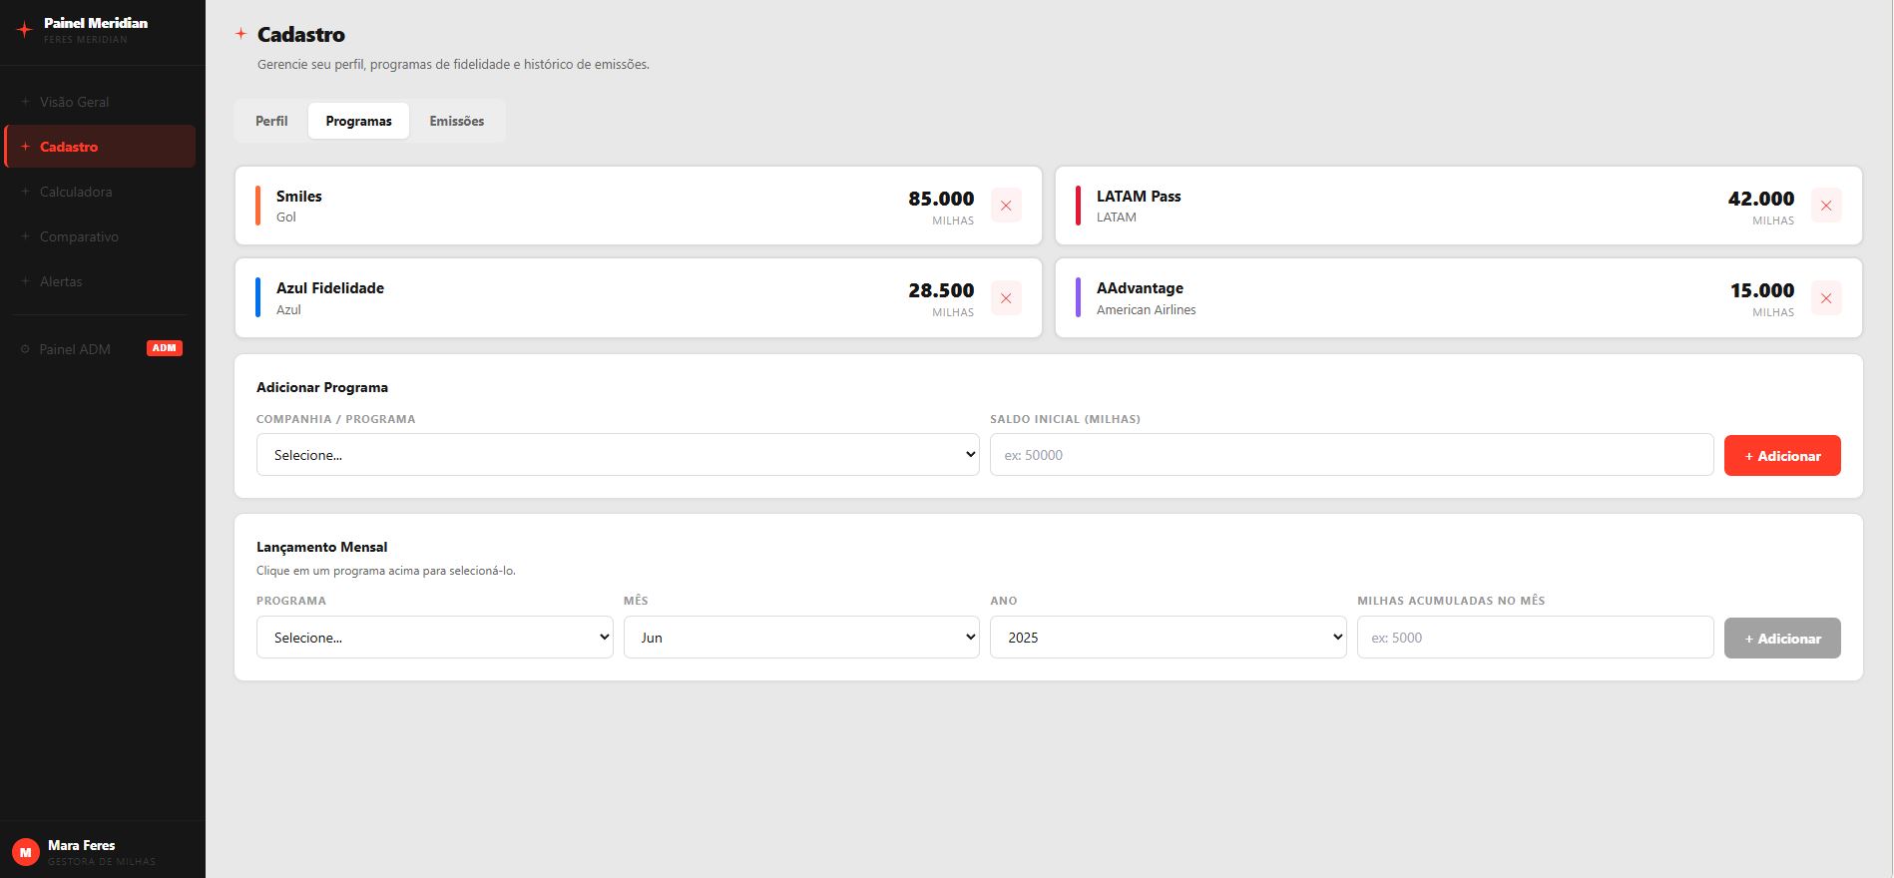Open the Programa dropdown in Lançamento Mensal
1894x878 pixels.
(434, 638)
